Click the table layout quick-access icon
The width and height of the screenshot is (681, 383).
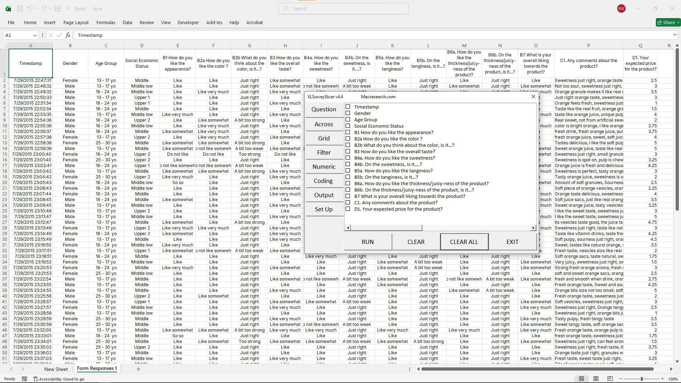[57, 9]
